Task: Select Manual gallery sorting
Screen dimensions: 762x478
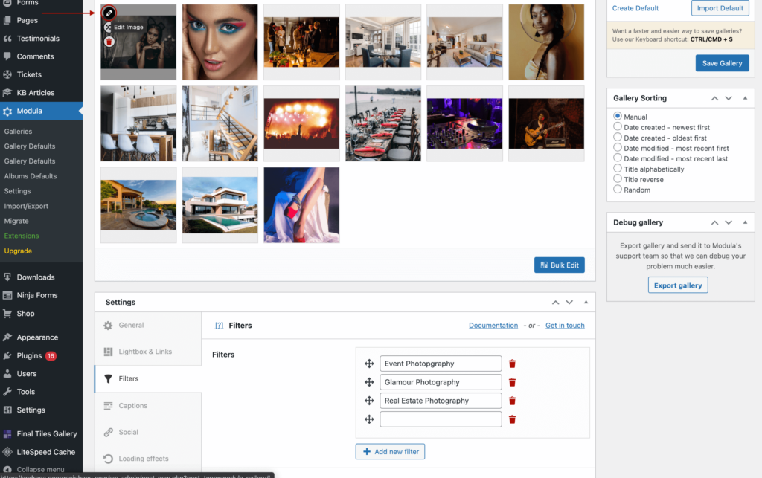Action: pyautogui.click(x=618, y=117)
